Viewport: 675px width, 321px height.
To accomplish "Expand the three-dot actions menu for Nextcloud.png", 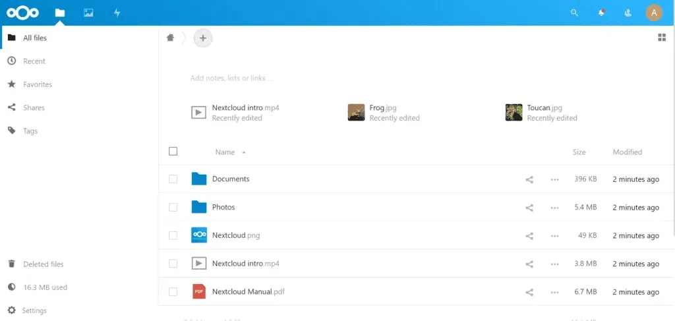I will coord(554,236).
